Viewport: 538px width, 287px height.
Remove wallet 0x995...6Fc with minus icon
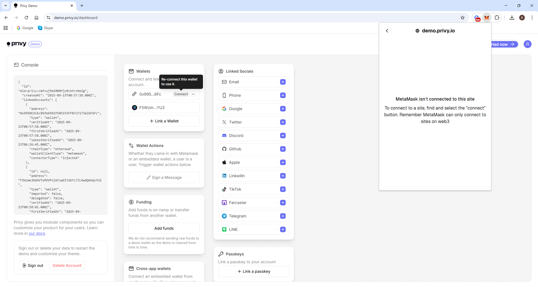tap(193, 94)
